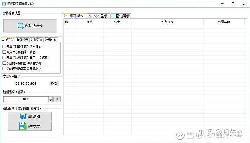The height and width of the screenshot is (143, 250).
Task: Click the 检测频率 value field showing 1000
Action: coord(26,99)
